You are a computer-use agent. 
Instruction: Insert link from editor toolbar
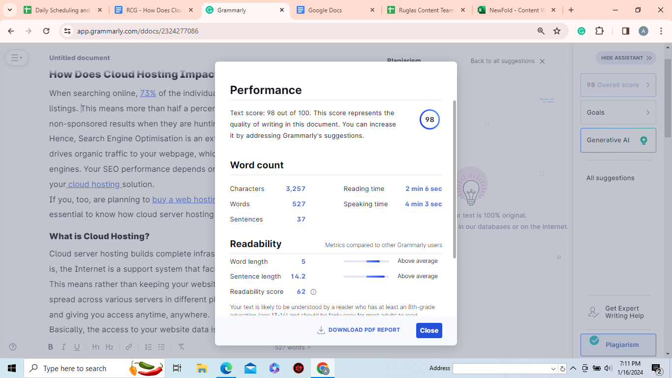[129, 347]
